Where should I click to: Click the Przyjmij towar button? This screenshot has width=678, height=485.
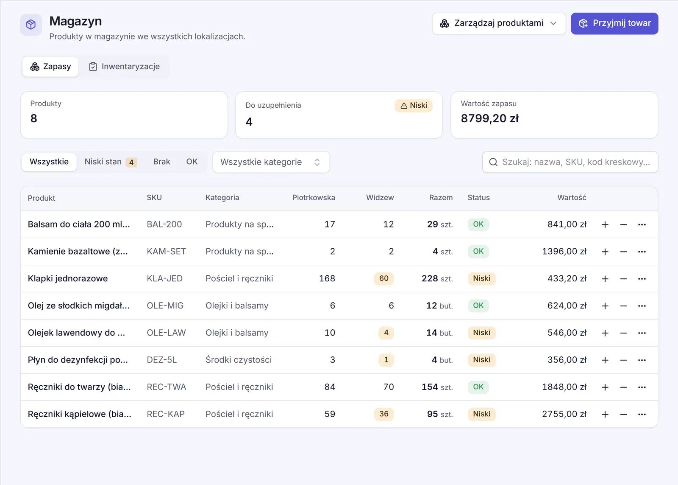pyautogui.click(x=614, y=23)
